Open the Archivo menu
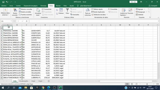 click(4, 6)
